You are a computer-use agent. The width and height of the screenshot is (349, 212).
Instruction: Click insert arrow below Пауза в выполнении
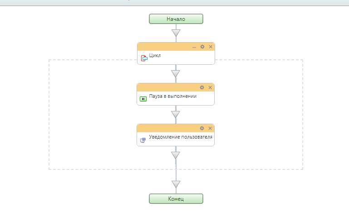tap(175, 115)
